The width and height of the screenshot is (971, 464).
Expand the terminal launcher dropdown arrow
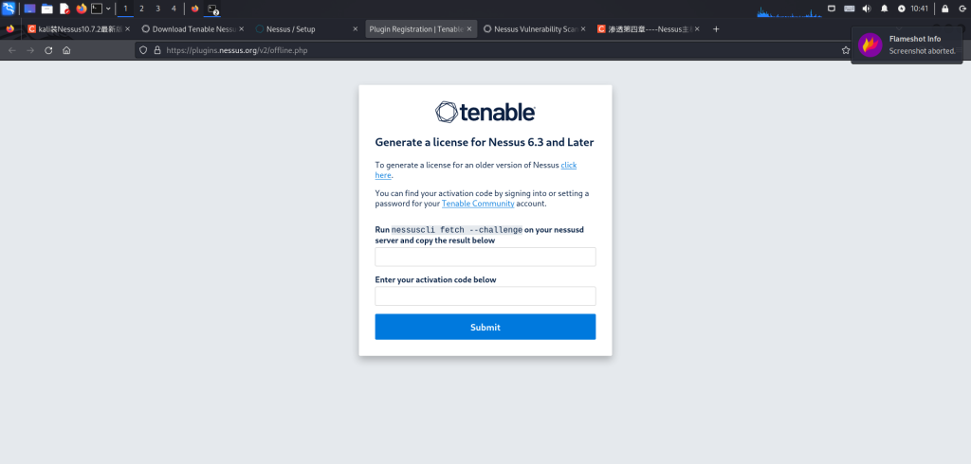[108, 9]
